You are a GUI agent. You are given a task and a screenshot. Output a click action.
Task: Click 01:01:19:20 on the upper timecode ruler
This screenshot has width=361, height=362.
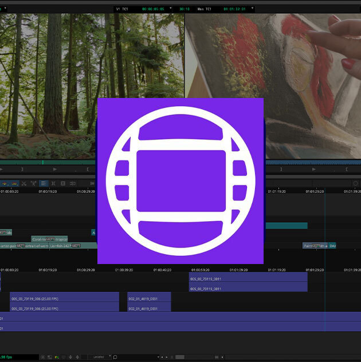click(x=277, y=192)
